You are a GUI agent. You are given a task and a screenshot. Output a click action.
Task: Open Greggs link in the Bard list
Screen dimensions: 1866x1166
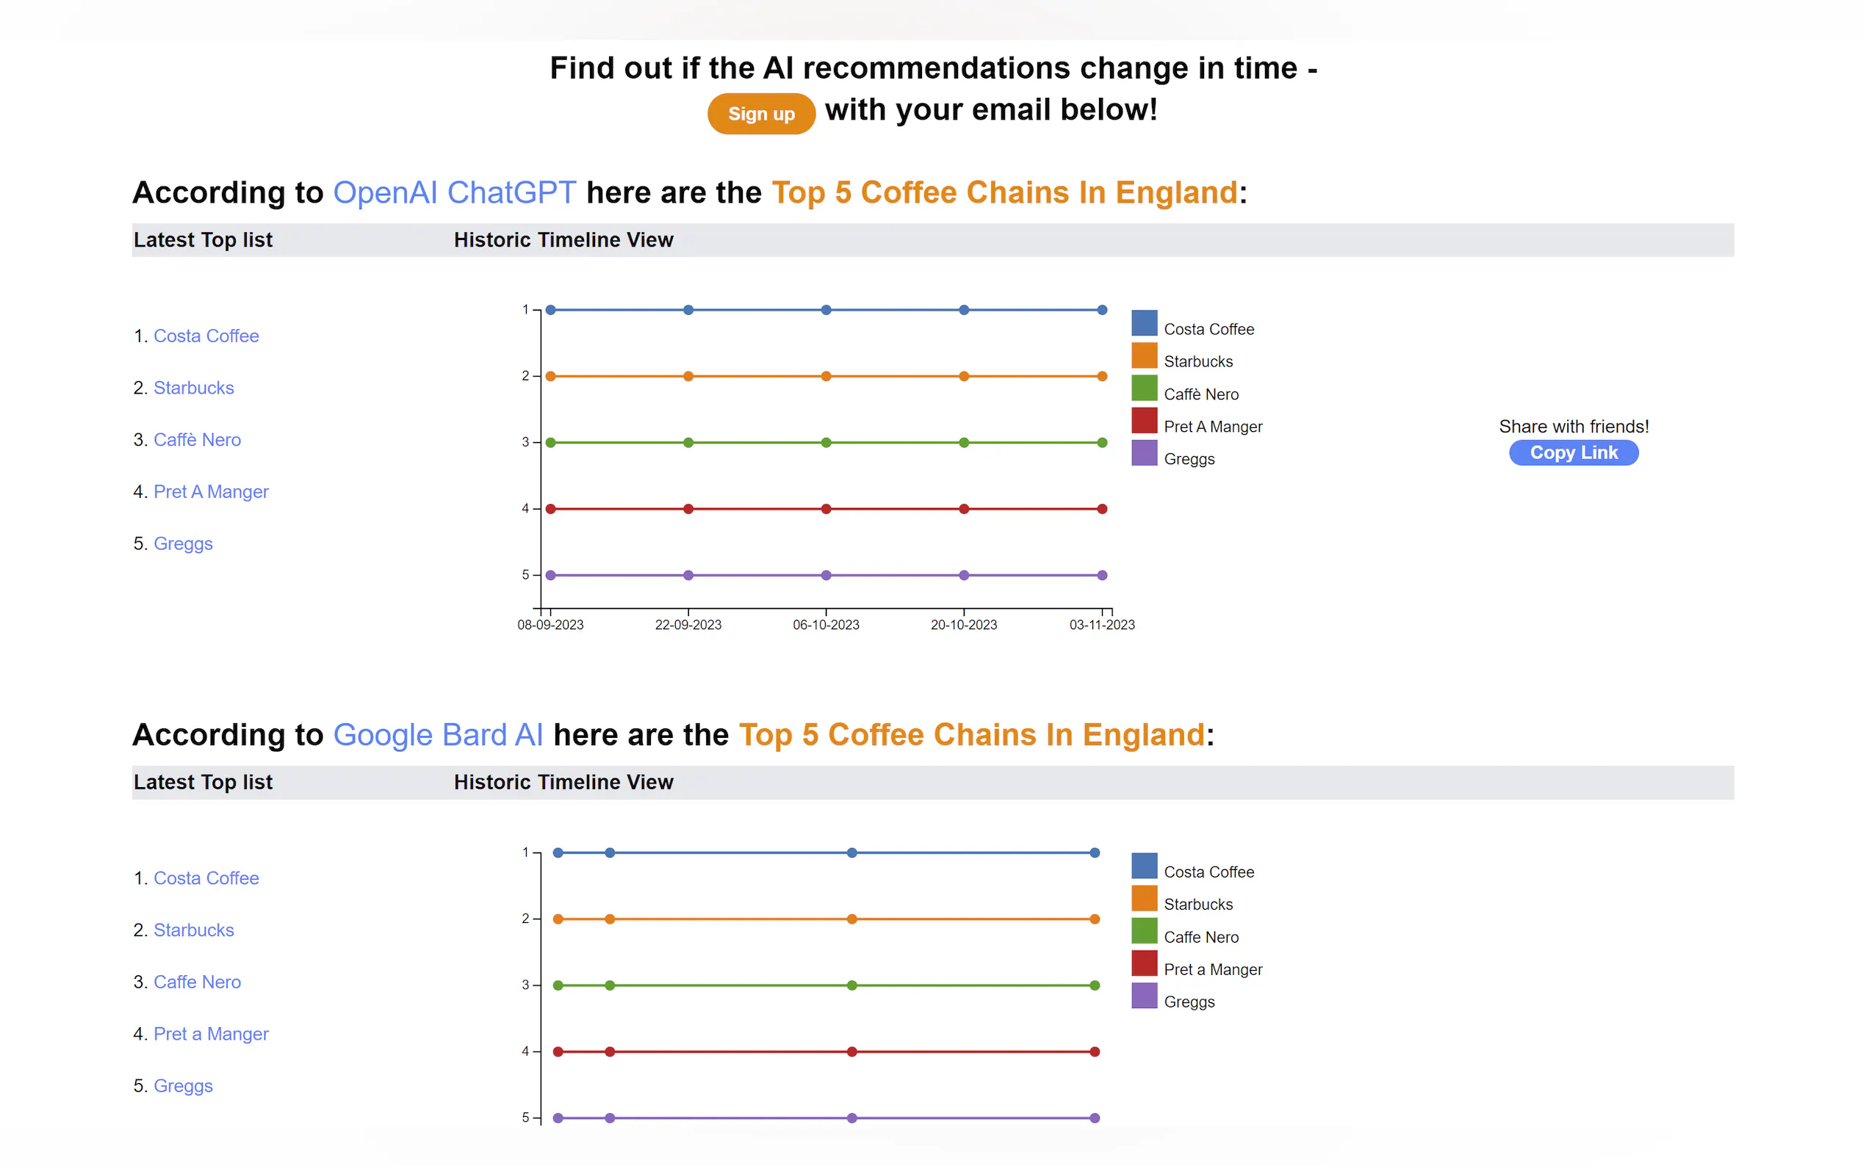[x=183, y=1086]
